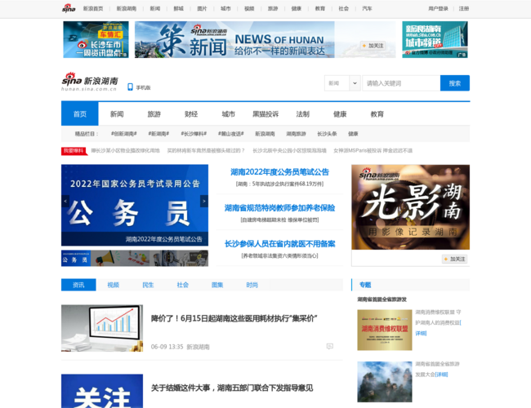This screenshot has width=531, height=408.
Task: Open the 光影湖南 promotional image
Action: (410, 207)
